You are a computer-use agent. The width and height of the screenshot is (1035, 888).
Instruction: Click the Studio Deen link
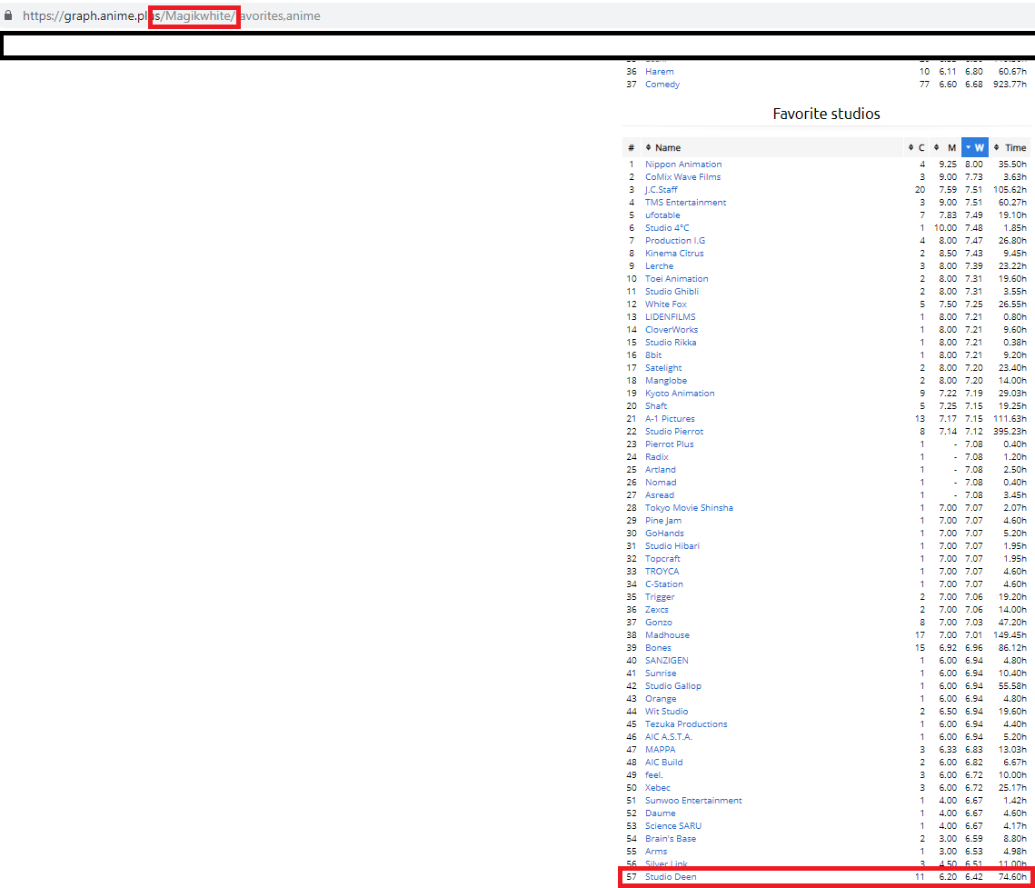(671, 877)
